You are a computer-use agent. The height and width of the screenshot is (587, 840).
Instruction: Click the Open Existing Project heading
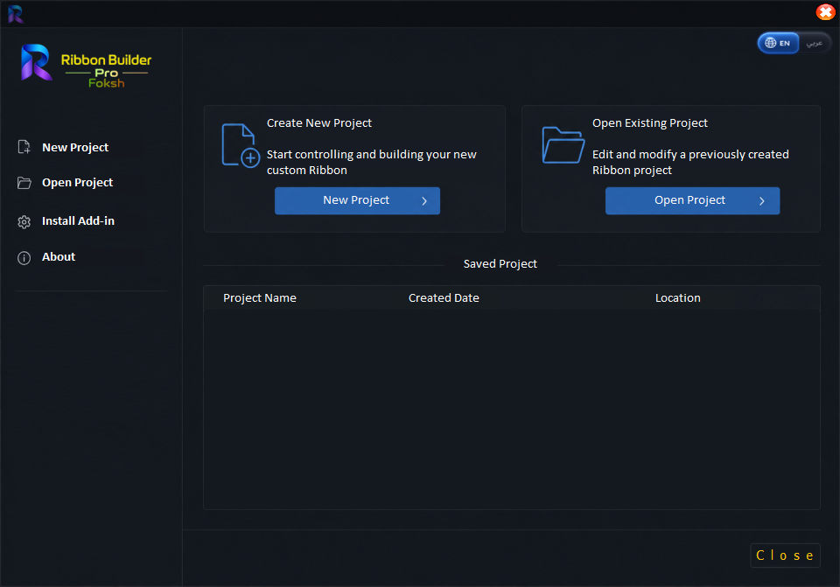650,123
